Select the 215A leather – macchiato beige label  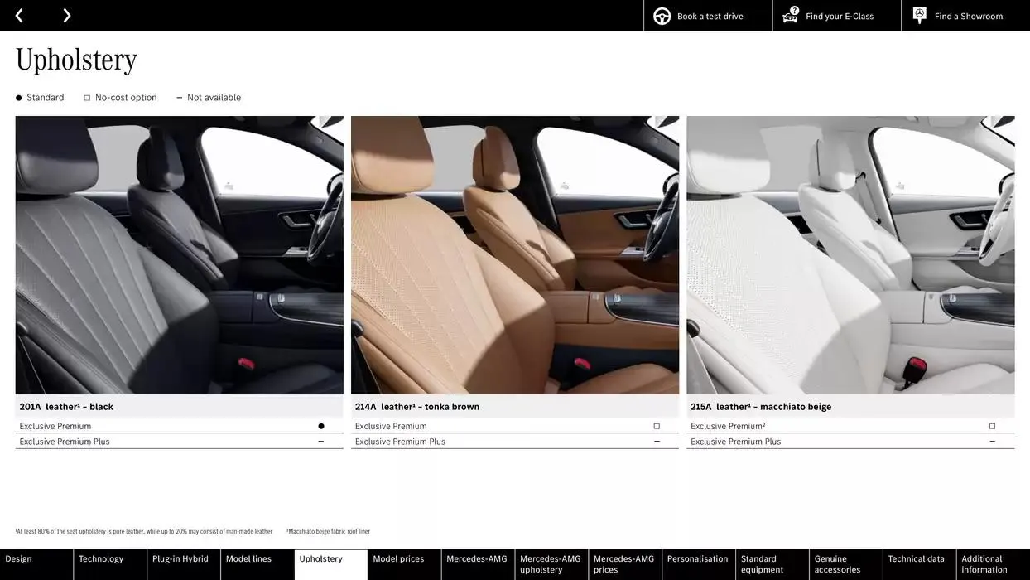[x=761, y=407]
